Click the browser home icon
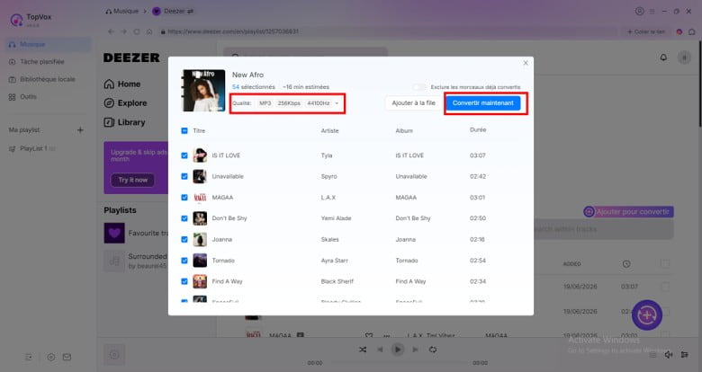 click(149, 31)
